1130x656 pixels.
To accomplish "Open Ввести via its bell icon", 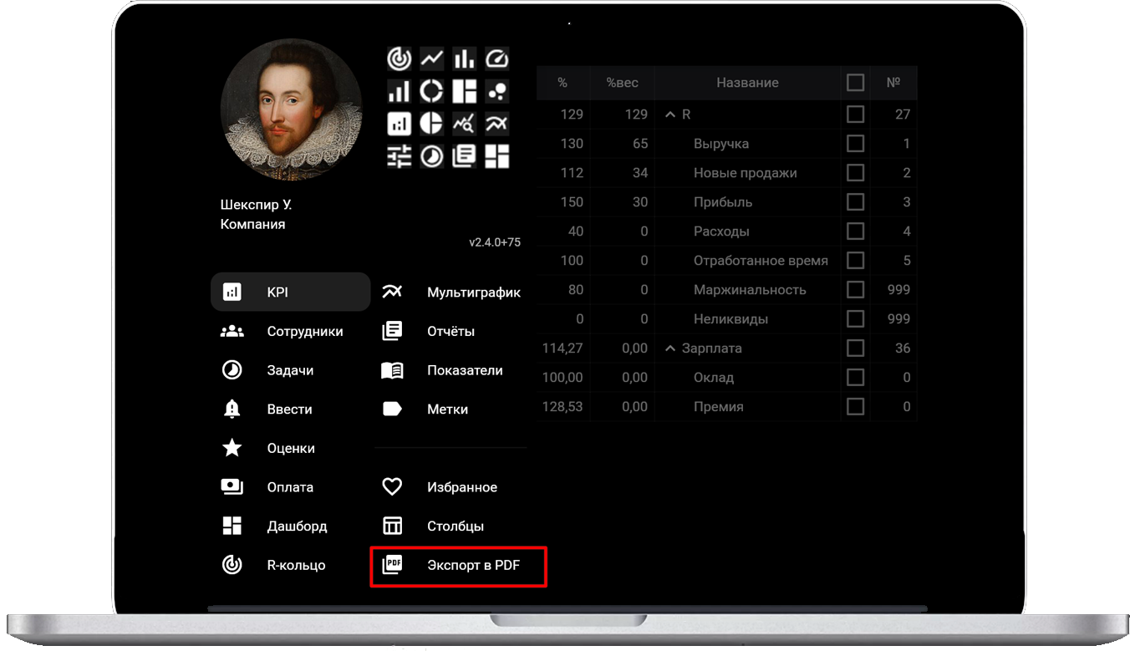I will 232,409.
